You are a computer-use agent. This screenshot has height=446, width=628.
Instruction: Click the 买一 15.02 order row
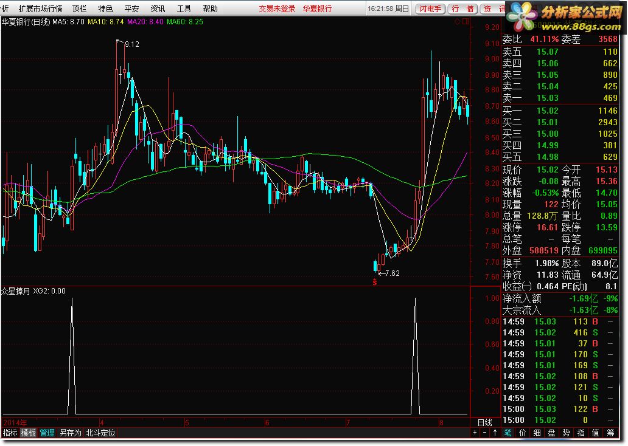[x=560, y=111]
